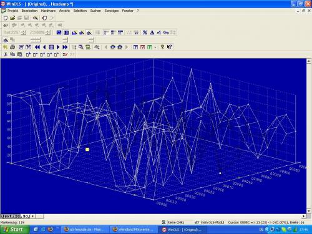The image size is (312, 234).
Task: Jump forward with the double right arrow
Action: [65, 47]
